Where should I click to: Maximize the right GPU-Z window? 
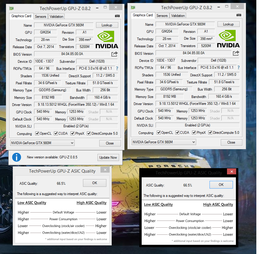click(227, 7)
